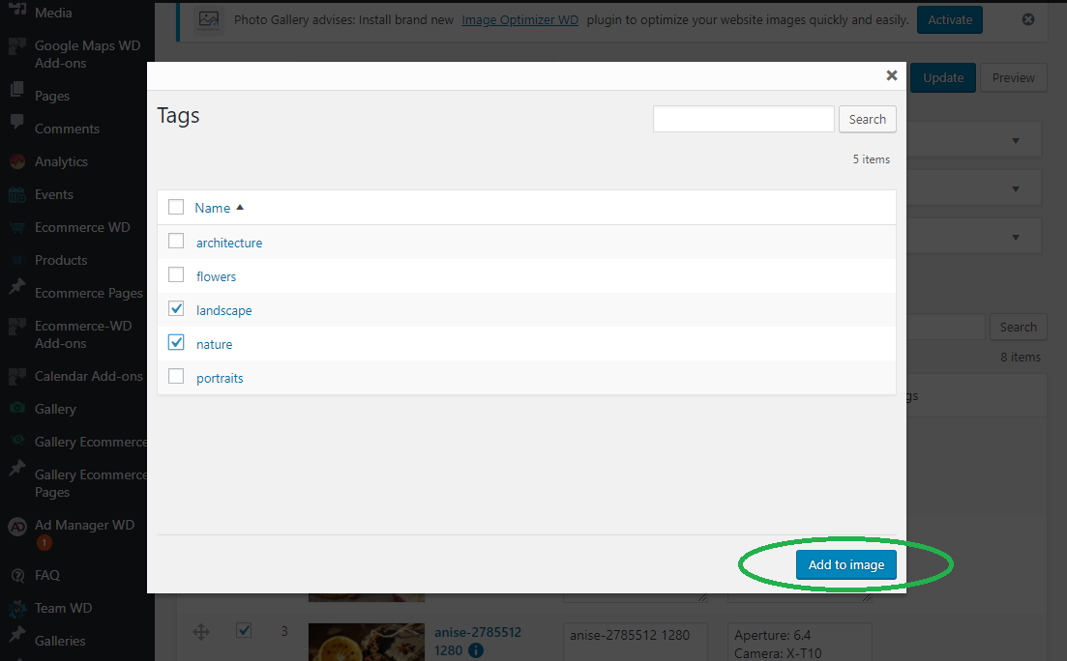The width and height of the screenshot is (1067, 661).
Task: Click Search button in Tags dialog
Action: pos(867,119)
